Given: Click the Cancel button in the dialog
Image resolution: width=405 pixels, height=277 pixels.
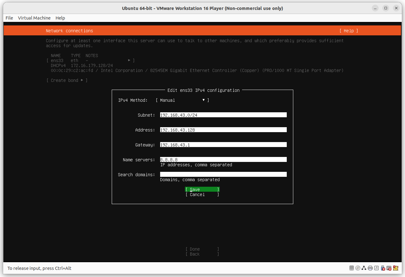Looking at the screenshot, I should [202, 194].
